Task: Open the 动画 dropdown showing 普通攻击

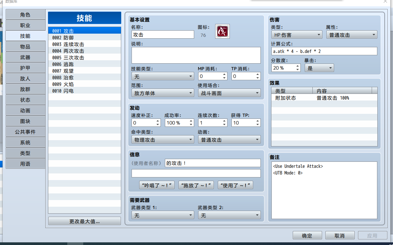Action: [x=229, y=139]
